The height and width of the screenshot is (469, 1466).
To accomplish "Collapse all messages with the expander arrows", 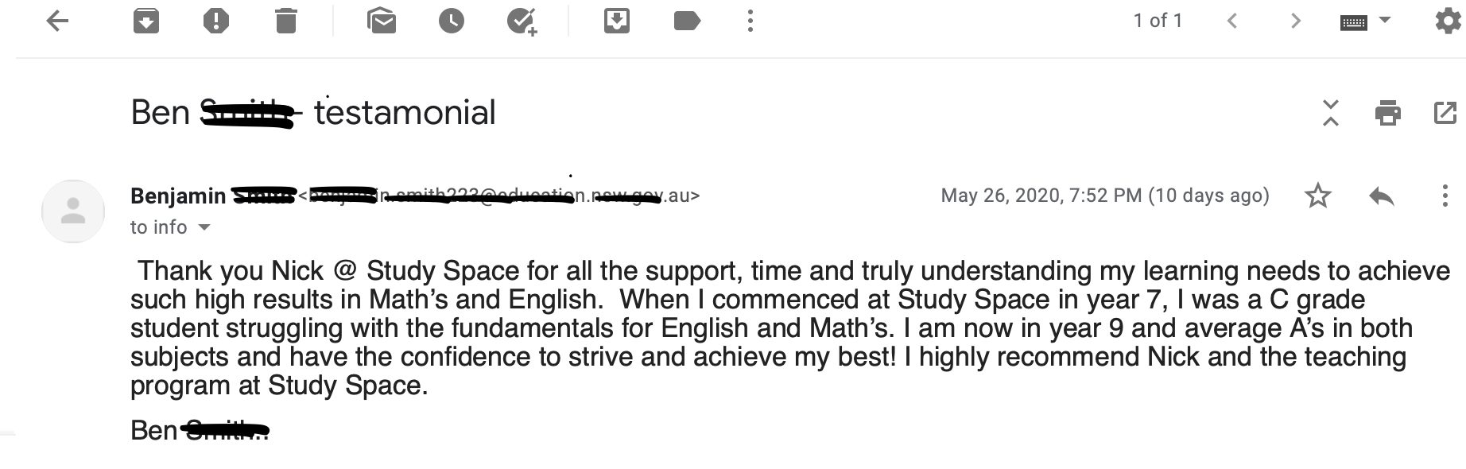I will point(1331,113).
